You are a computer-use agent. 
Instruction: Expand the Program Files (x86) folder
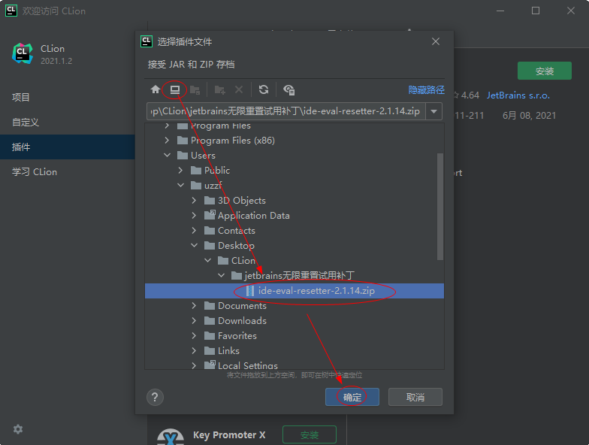coord(168,141)
